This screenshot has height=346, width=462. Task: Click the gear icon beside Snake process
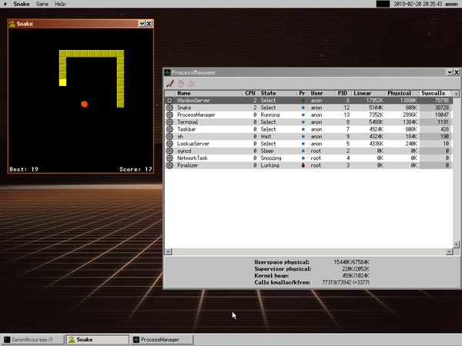click(x=169, y=108)
